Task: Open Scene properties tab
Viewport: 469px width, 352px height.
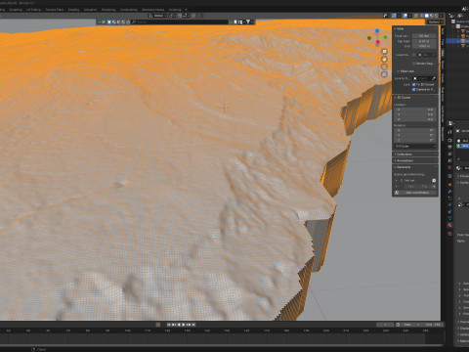Action: 449,160
